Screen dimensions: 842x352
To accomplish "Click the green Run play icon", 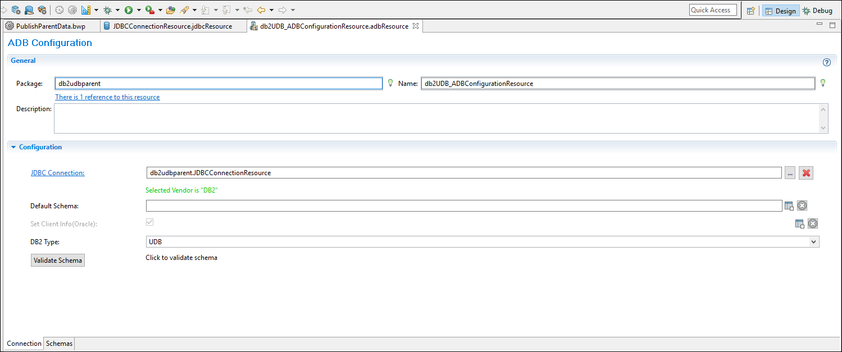I will pyautogui.click(x=128, y=10).
